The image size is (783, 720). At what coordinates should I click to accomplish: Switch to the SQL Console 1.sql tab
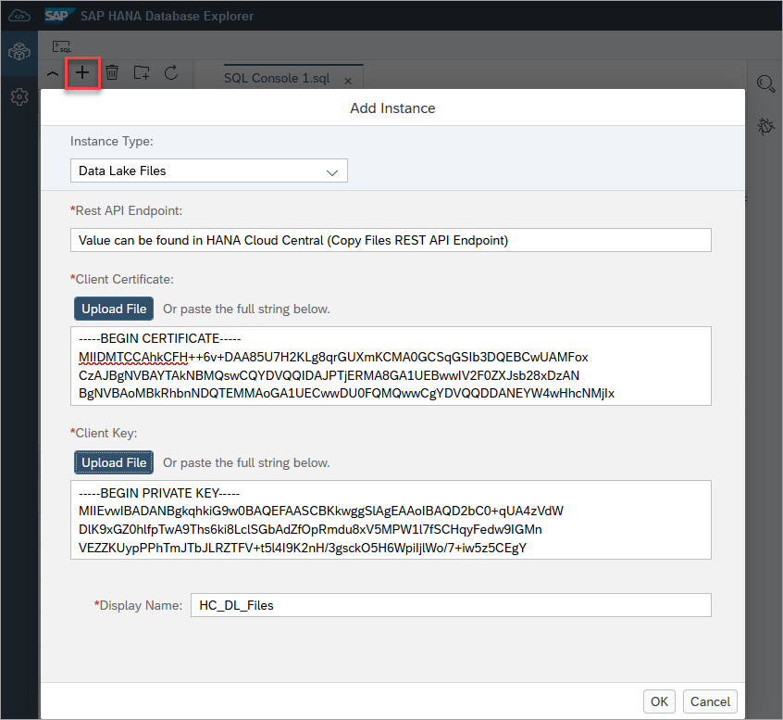(277, 78)
